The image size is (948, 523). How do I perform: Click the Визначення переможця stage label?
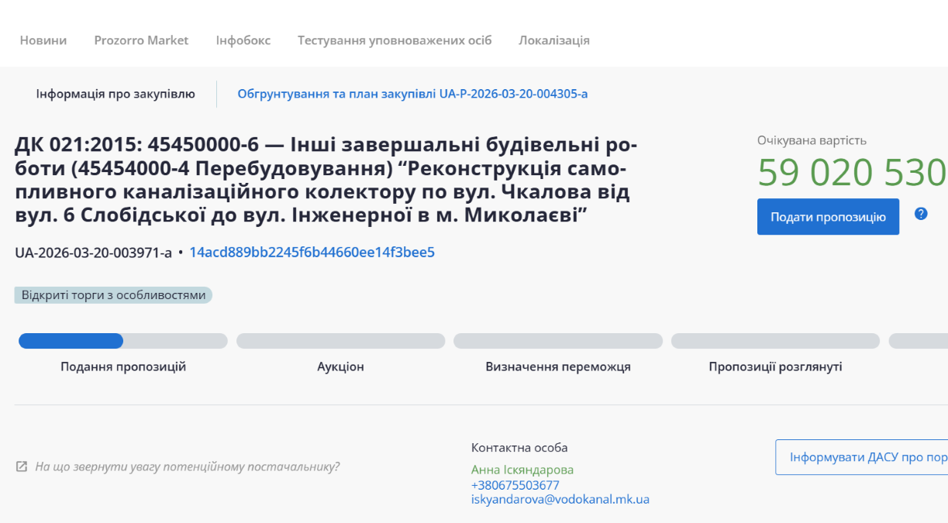[558, 367]
